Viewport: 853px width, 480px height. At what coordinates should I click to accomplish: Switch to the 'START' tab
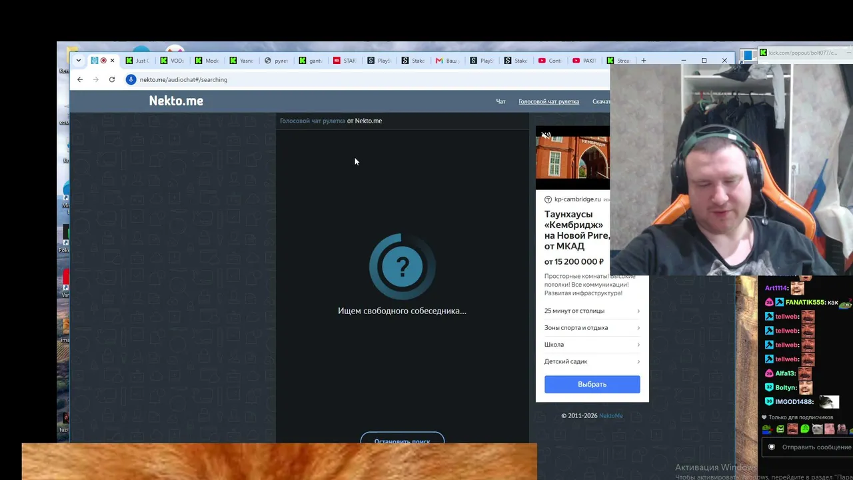coord(345,61)
